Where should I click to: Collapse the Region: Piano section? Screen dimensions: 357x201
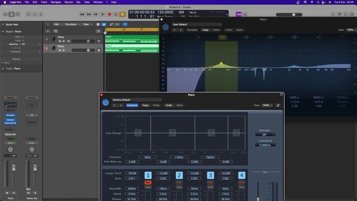3,31
